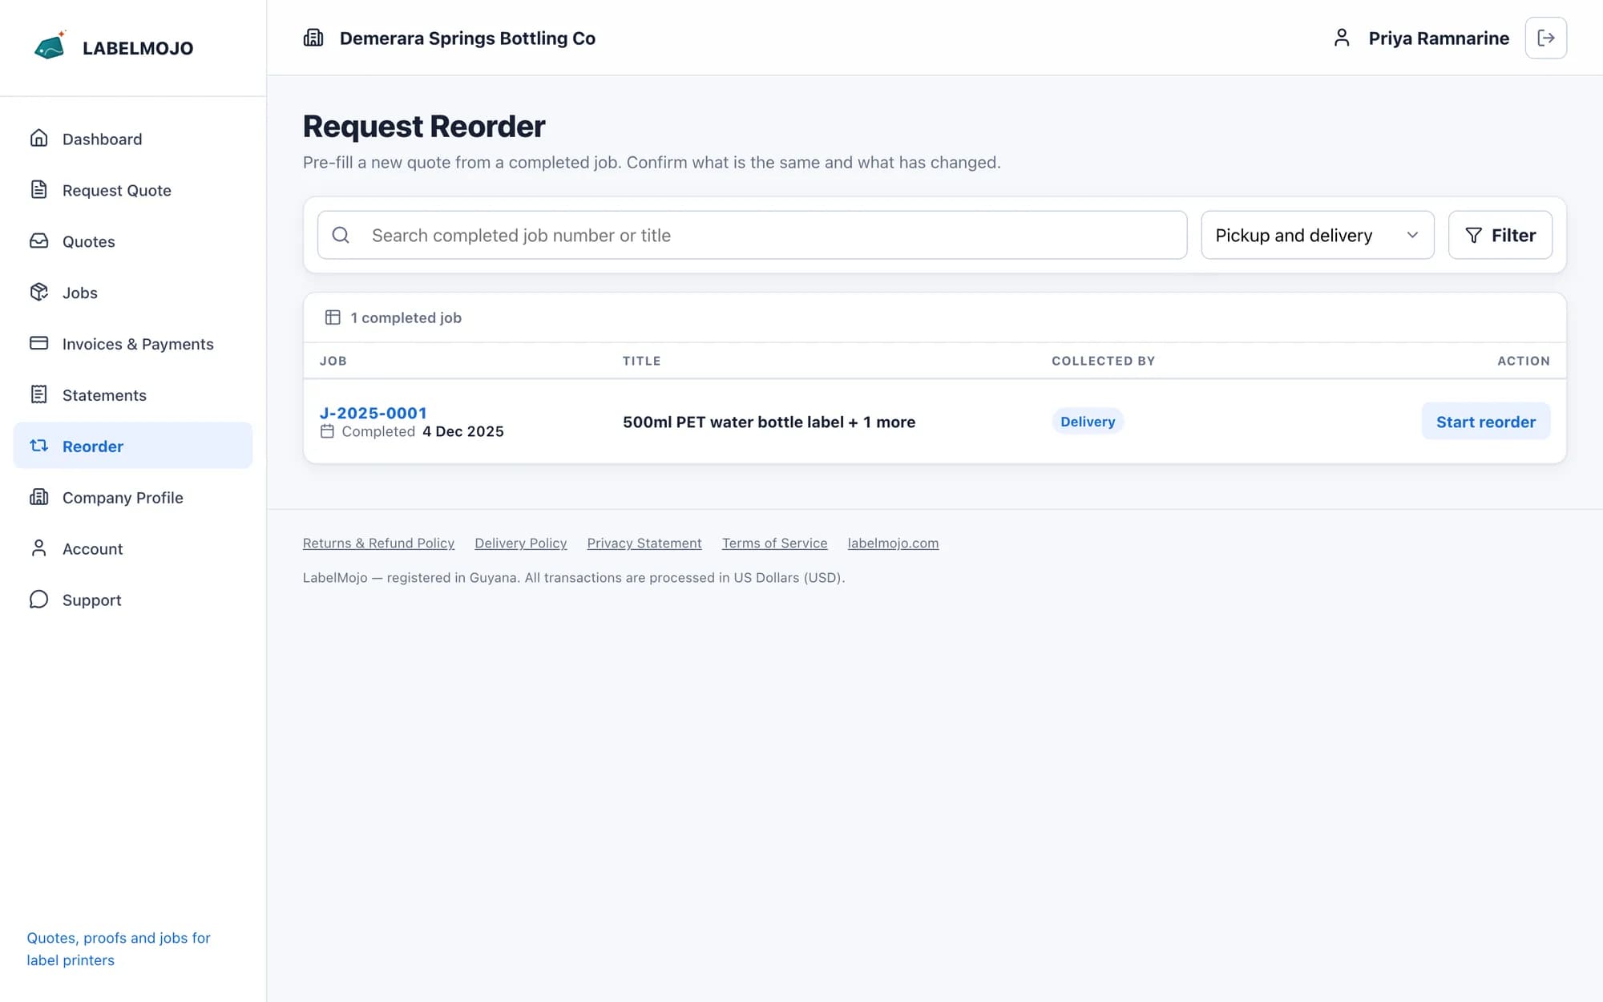Click the 500ml PET water bottle label title
The image size is (1603, 1002).
769,422
